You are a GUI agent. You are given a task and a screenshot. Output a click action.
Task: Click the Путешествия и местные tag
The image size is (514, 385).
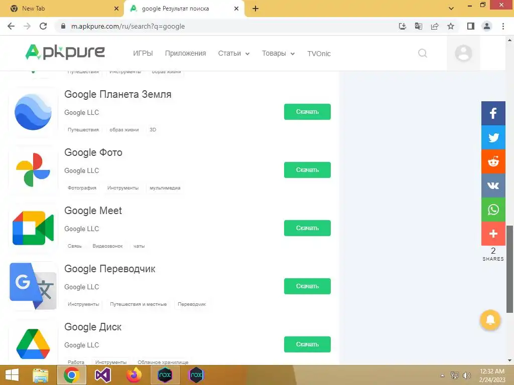click(x=139, y=304)
